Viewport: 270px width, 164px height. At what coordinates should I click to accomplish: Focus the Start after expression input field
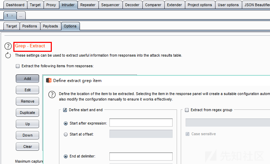141,122
